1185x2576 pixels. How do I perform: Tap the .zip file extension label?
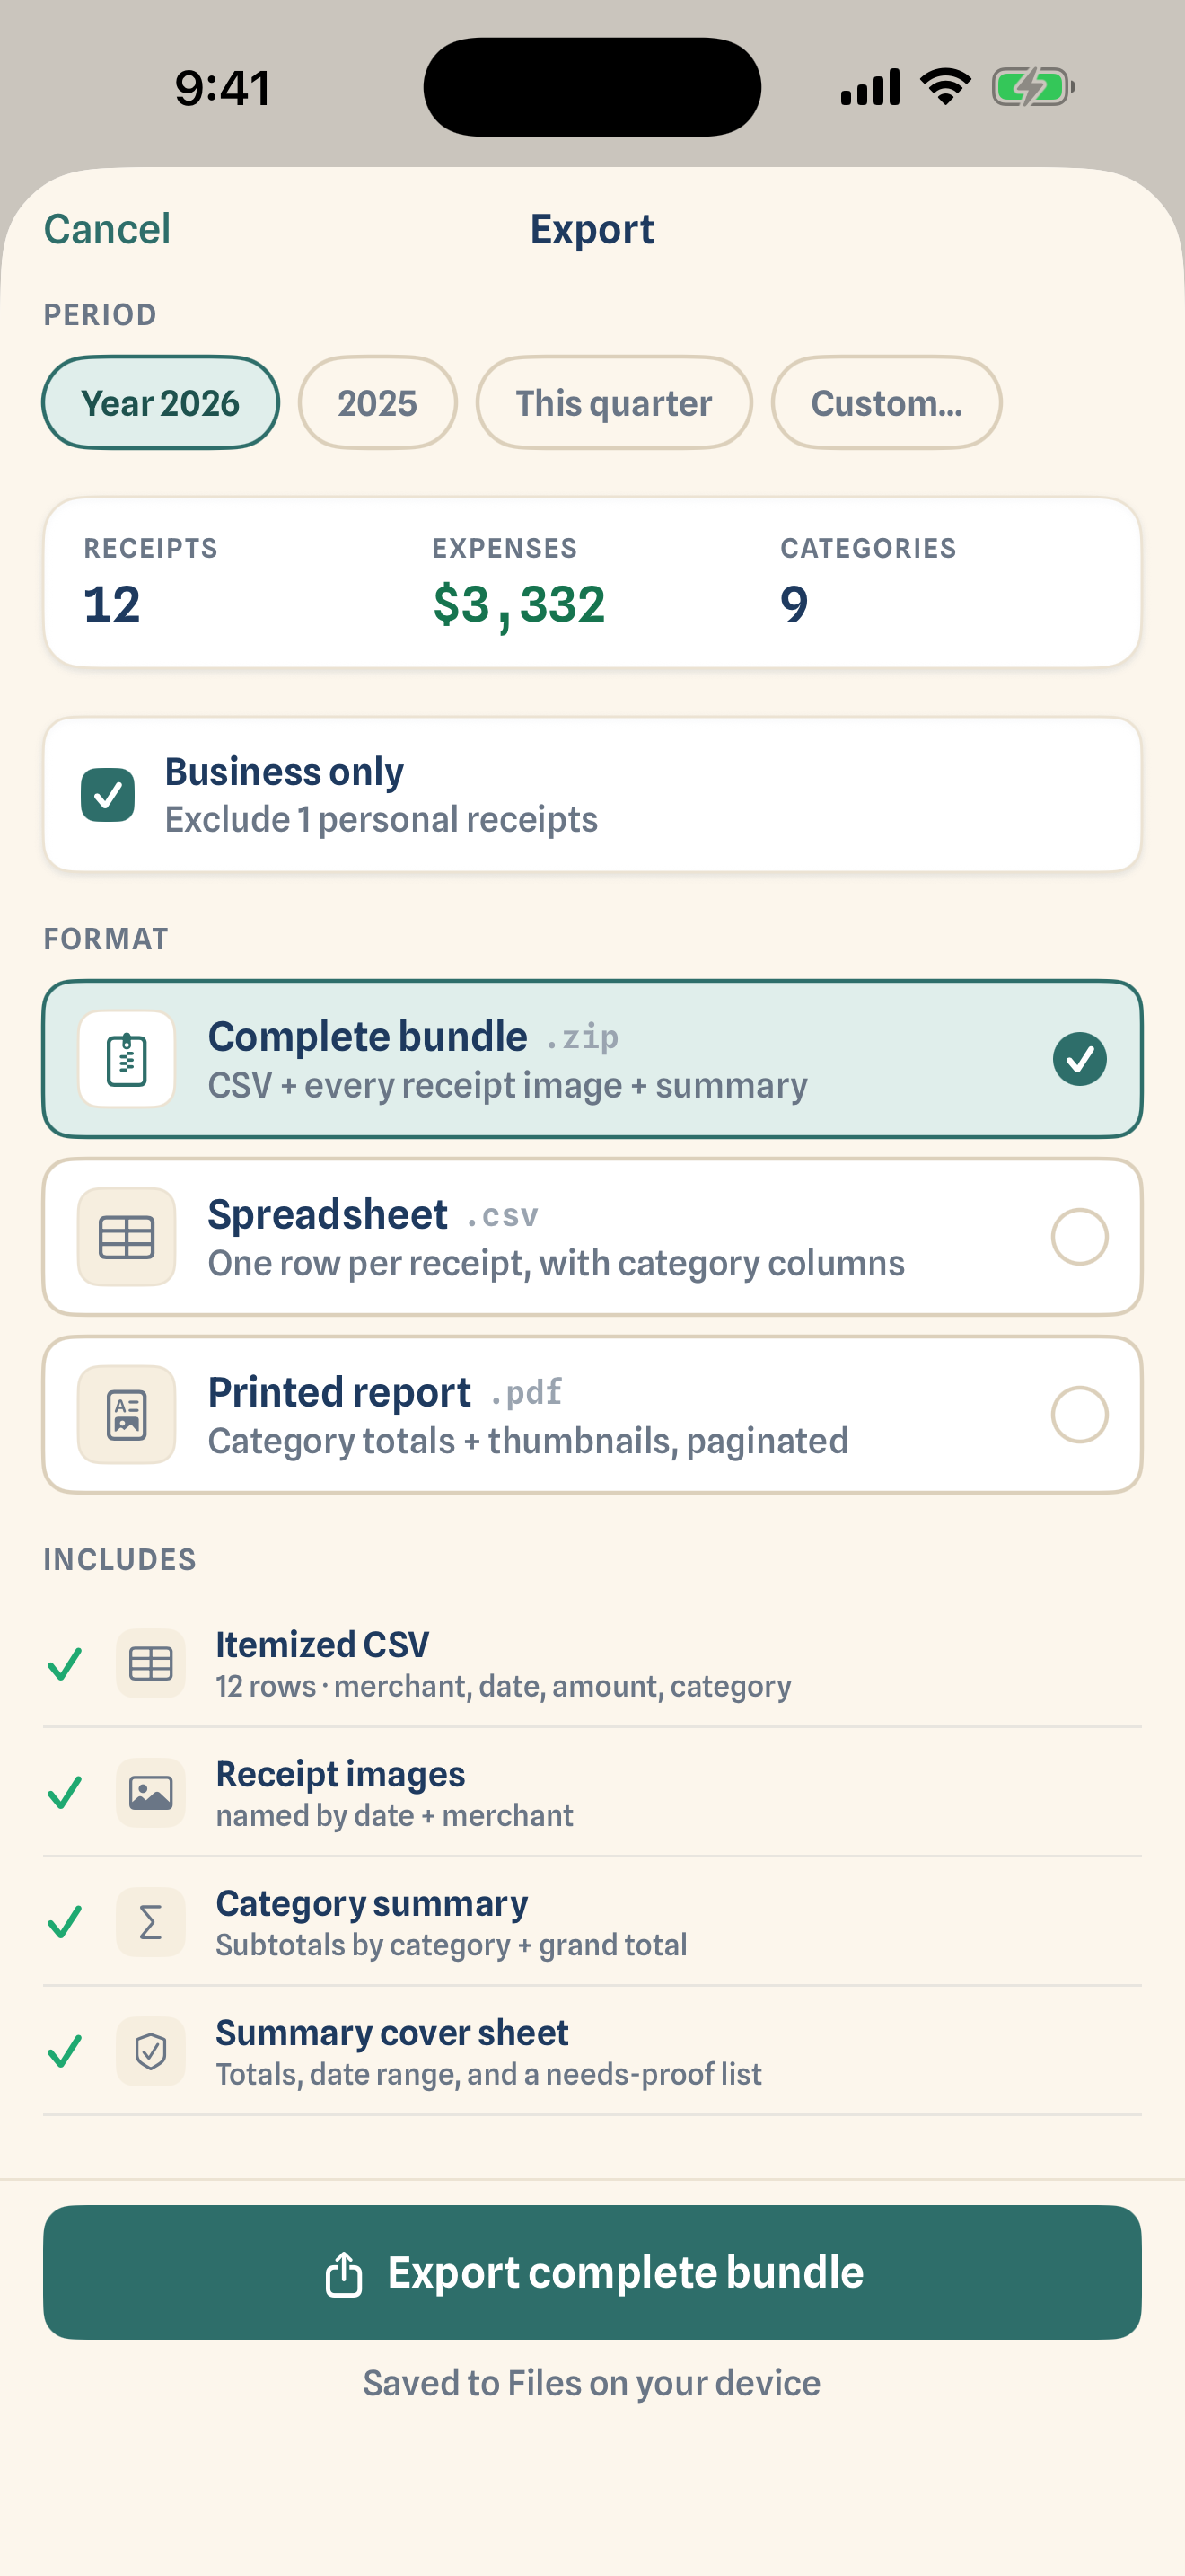pos(583,1037)
